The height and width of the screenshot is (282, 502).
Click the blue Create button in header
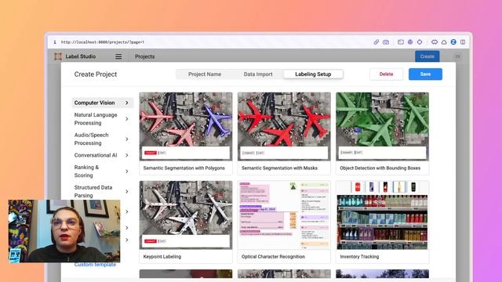pyautogui.click(x=427, y=56)
